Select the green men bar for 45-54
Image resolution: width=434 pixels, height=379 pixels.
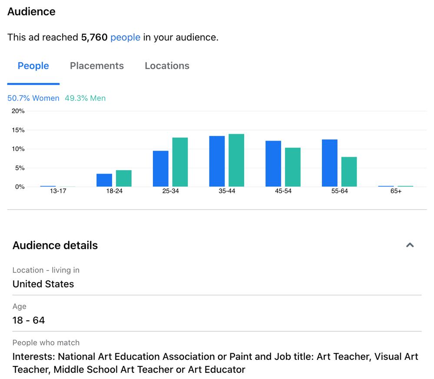[x=292, y=167]
